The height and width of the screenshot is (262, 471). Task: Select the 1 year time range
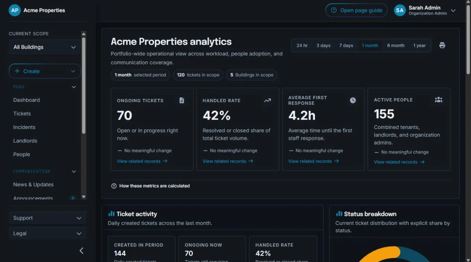419,45
